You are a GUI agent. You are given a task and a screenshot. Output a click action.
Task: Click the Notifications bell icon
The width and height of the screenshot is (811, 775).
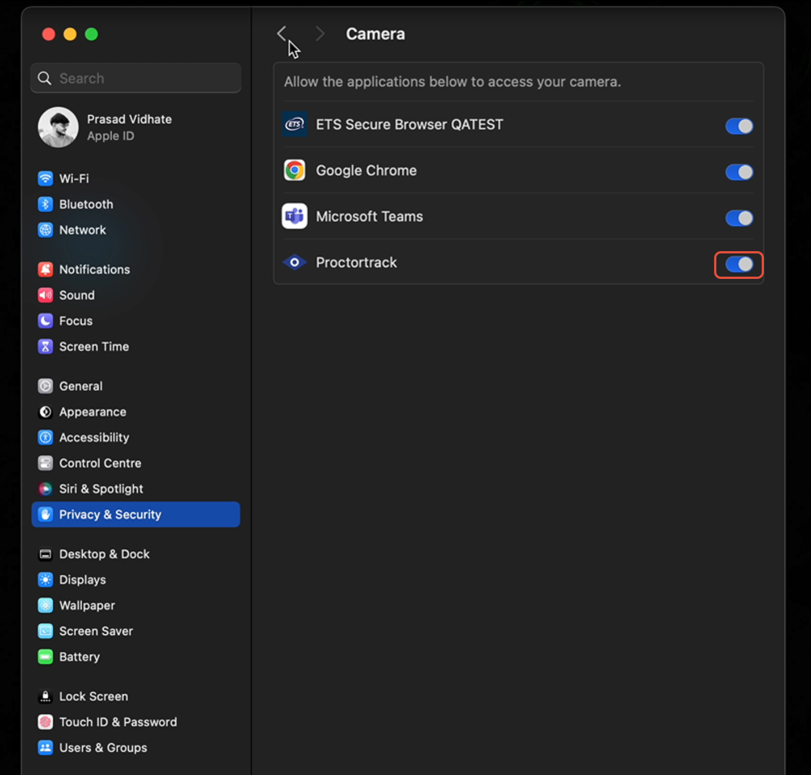(x=45, y=269)
